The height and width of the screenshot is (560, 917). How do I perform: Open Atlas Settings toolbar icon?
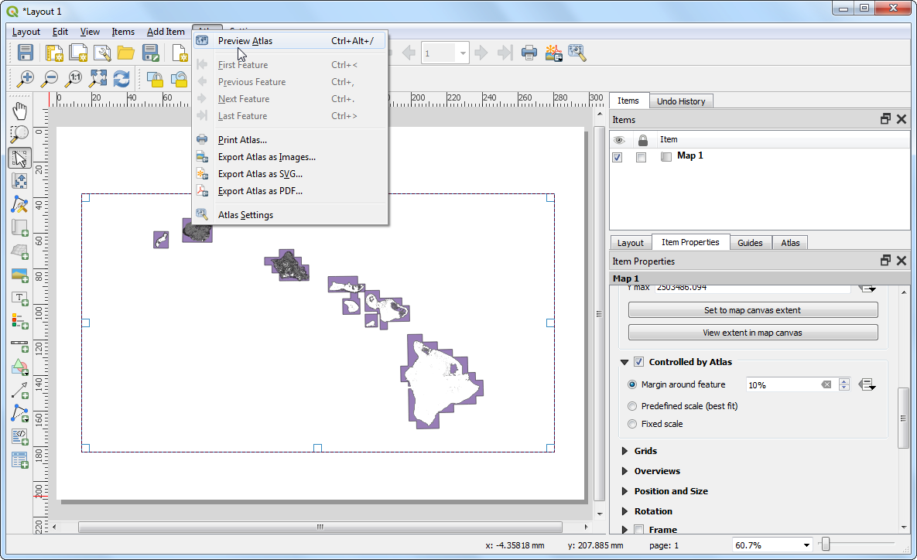pos(577,53)
